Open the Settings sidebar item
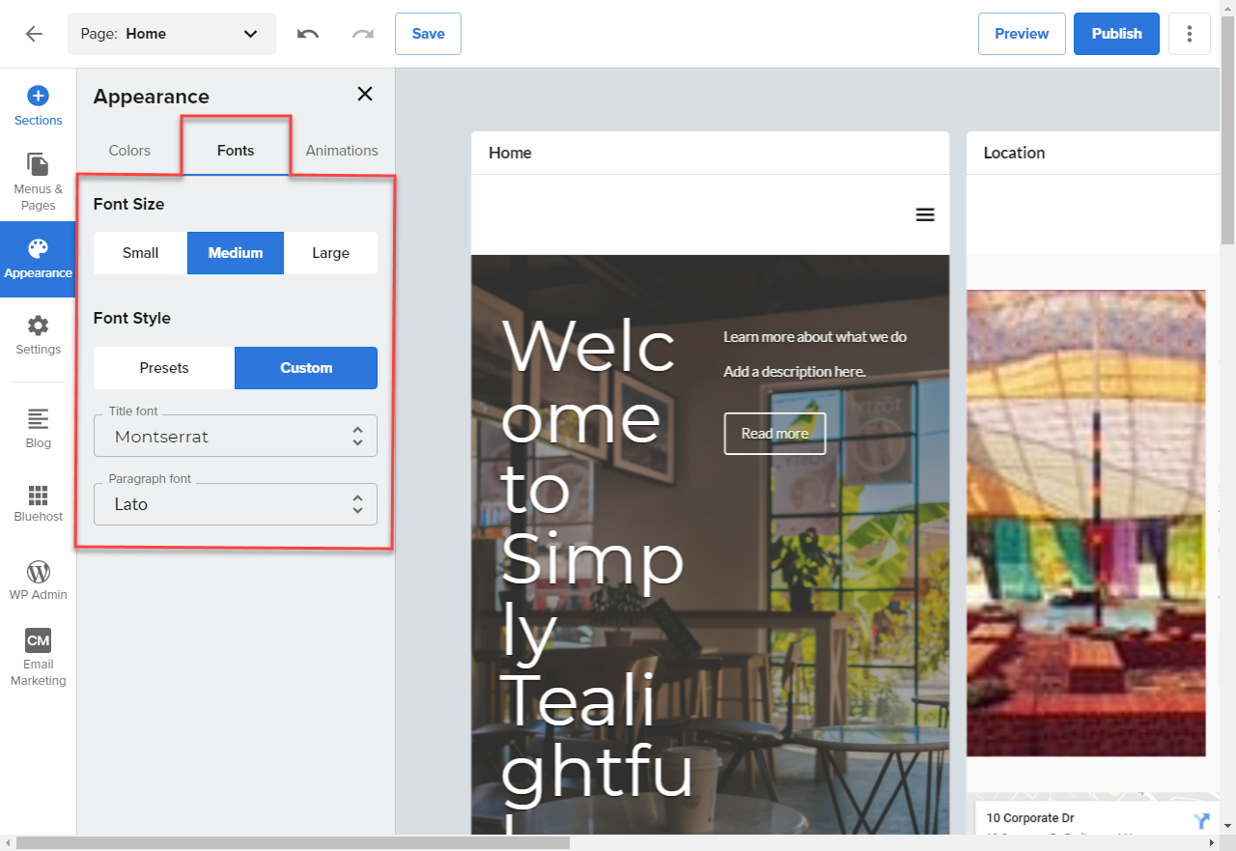This screenshot has height=851, width=1236. point(38,335)
